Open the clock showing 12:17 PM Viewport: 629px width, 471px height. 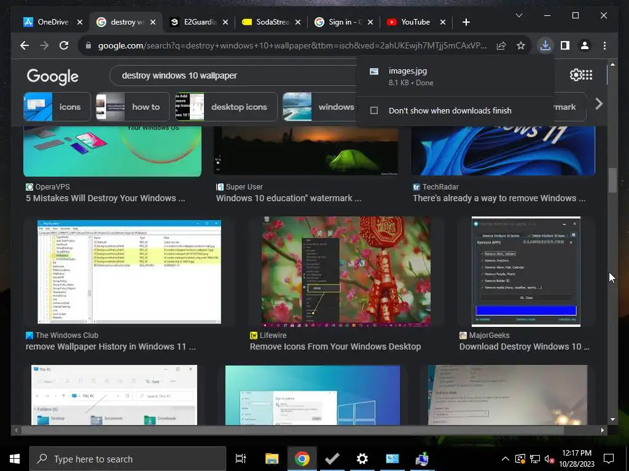pyautogui.click(x=577, y=459)
